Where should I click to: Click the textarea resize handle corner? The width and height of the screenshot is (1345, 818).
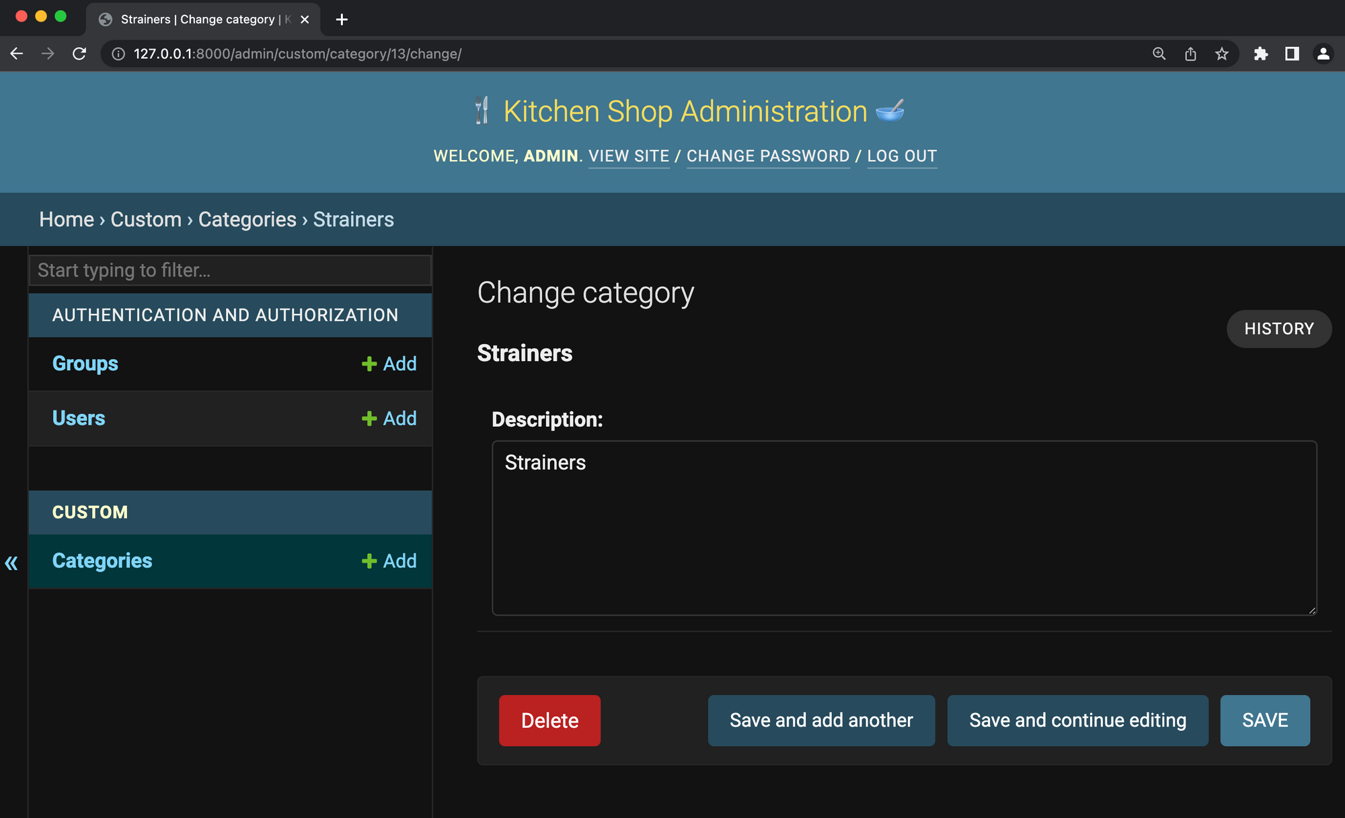click(1312, 610)
